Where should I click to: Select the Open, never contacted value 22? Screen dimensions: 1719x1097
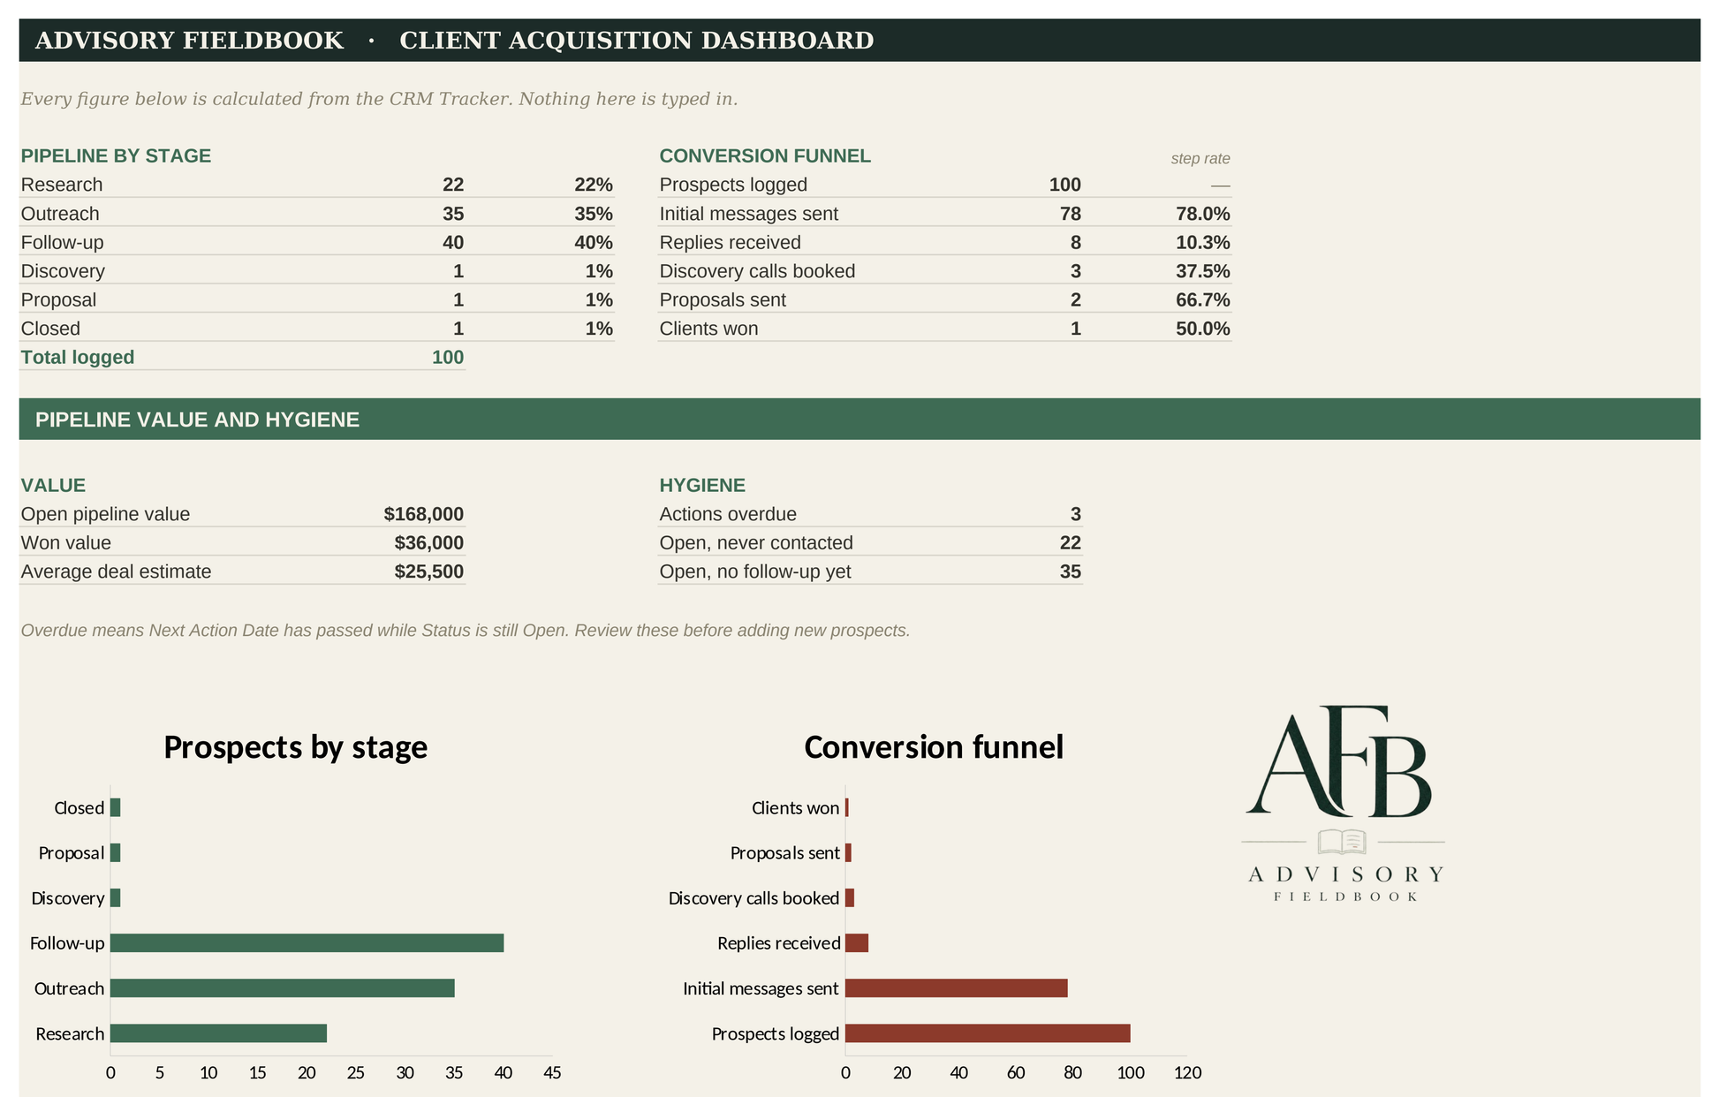(x=1071, y=543)
